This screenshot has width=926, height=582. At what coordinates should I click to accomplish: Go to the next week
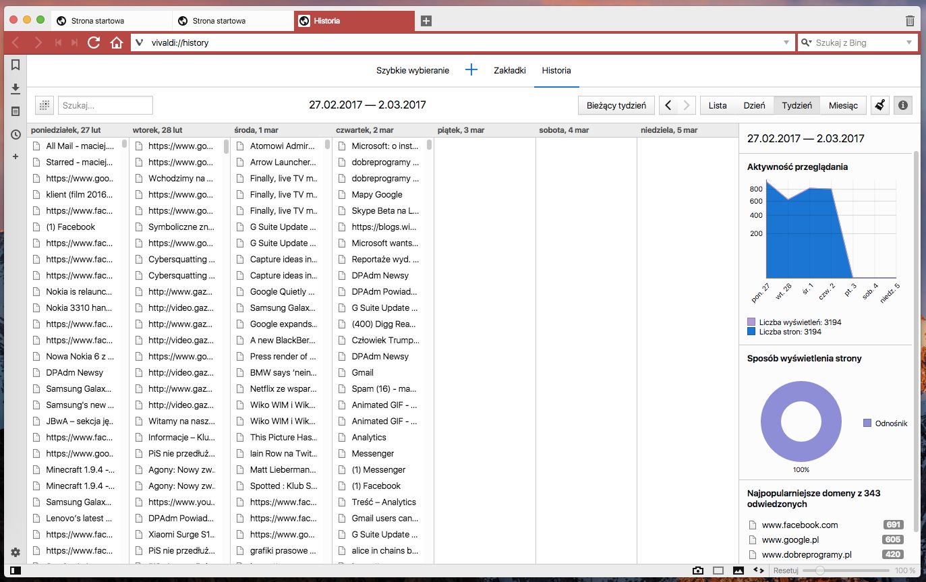(687, 105)
